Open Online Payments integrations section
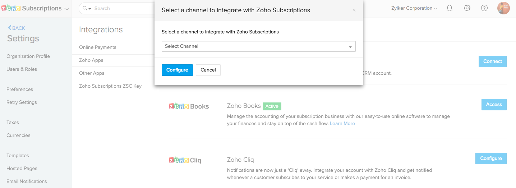This screenshot has height=188, width=516. pyautogui.click(x=97, y=47)
